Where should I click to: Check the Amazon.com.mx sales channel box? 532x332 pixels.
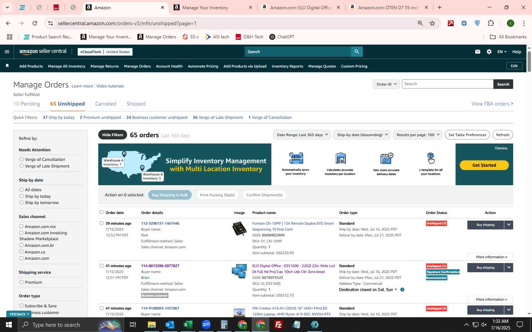click(21, 226)
